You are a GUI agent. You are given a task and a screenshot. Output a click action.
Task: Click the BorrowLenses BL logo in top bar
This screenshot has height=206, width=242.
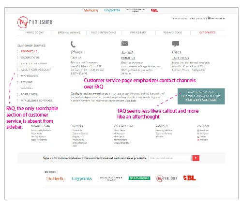154,10
